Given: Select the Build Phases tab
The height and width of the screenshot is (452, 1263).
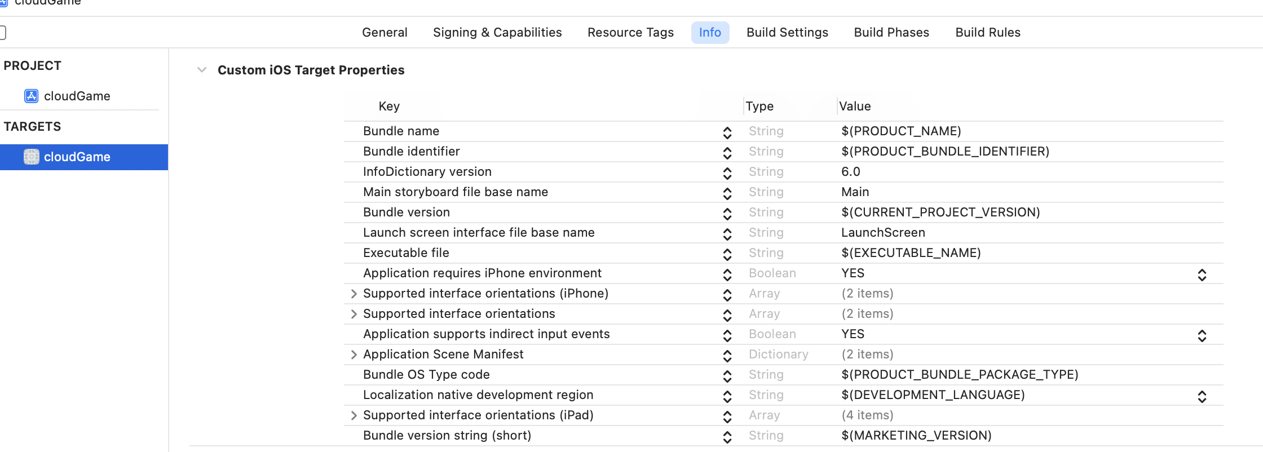Looking at the screenshot, I should (x=891, y=33).
